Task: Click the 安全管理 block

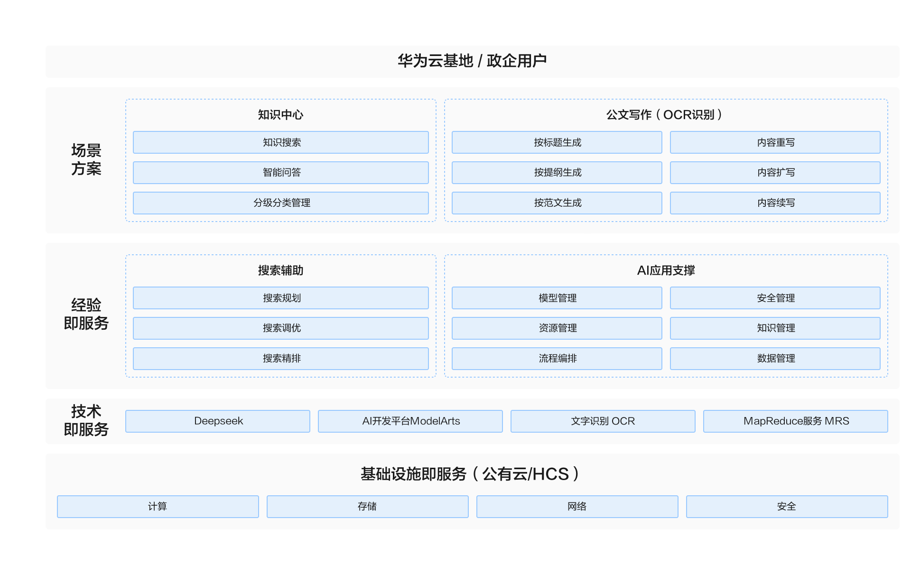Action: [x=775, y=298]
